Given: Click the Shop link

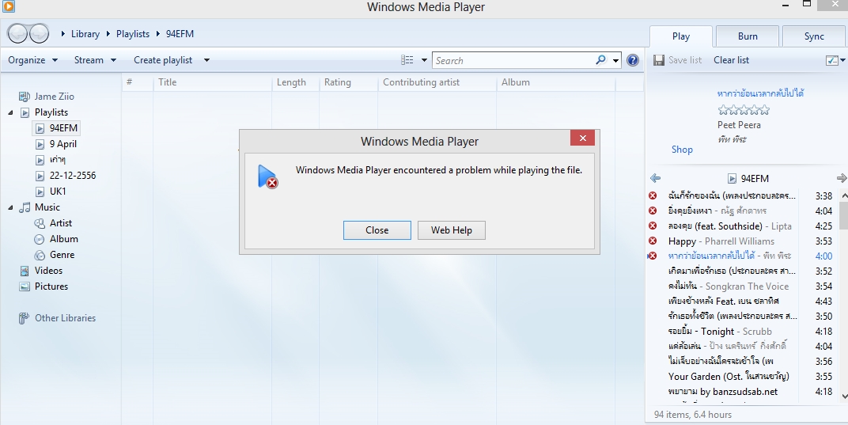Looking at the screenshot, I should (682, 150).
